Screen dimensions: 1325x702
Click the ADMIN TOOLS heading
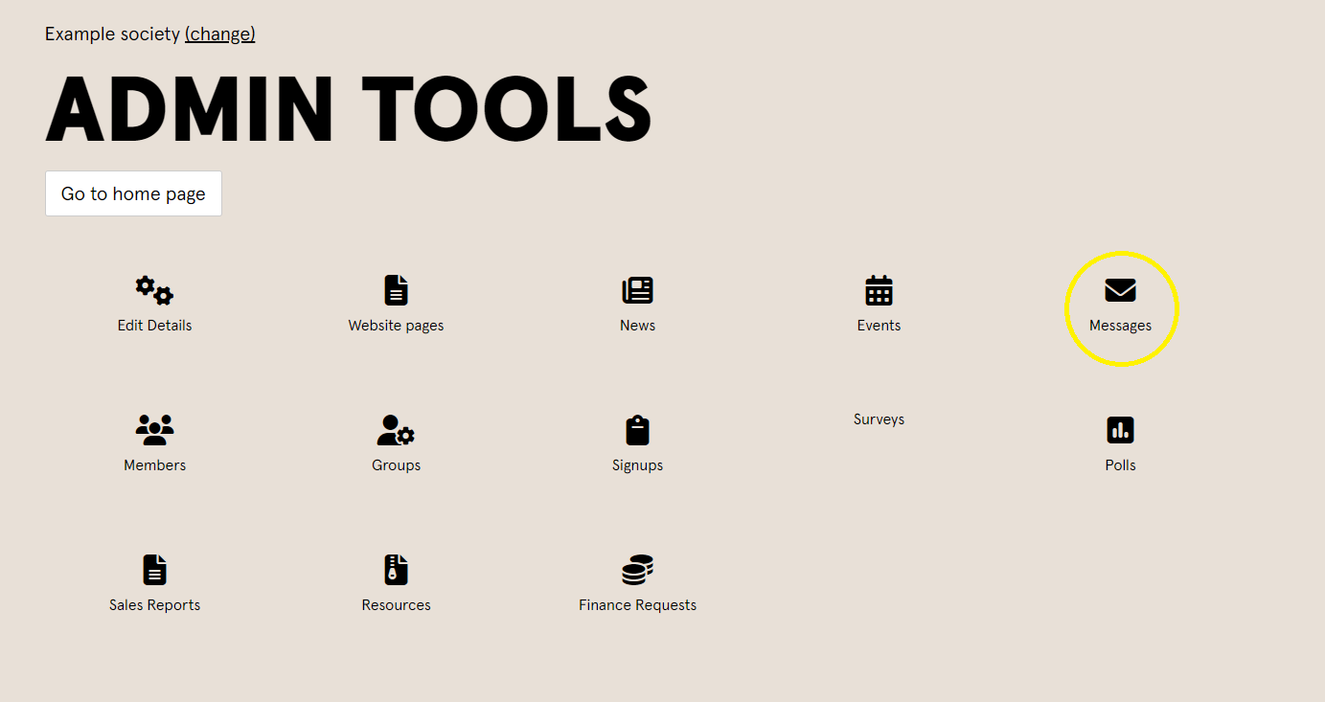click(349, 108)
